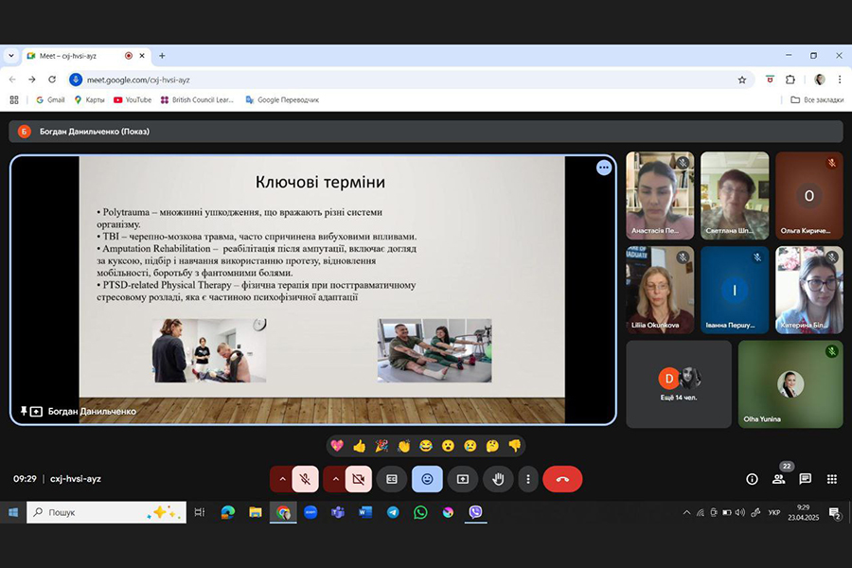Open the activities grid icon

(831, 479)
